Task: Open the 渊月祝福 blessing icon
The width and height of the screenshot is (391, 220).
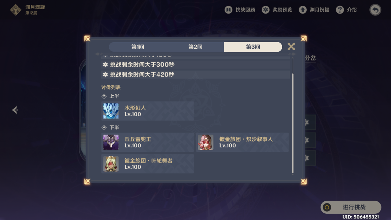Action: coord(303,10)
